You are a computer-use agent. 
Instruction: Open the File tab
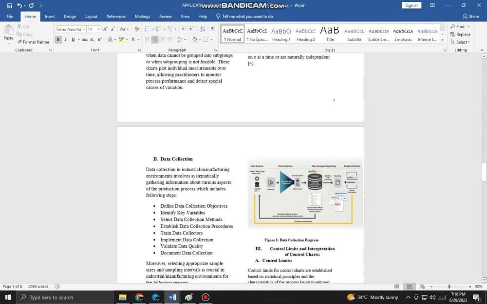click(10, 17)
